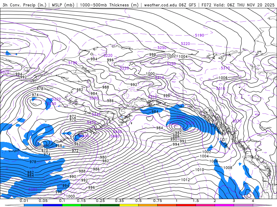Click the purple '5430' thickness label

click(117, 132)
